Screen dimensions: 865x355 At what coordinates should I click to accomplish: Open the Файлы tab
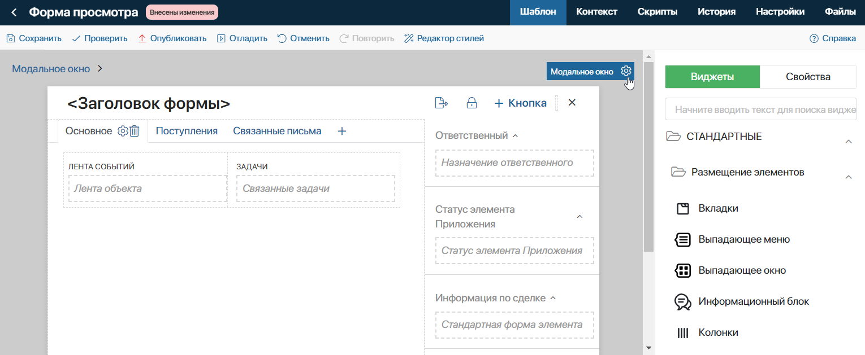840,12
